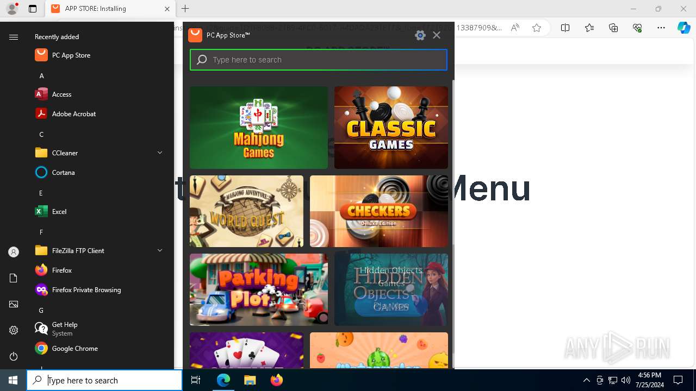Image resolution: width=696 pixels, height=391 pixels.
Task: Open Pictures from Start sidebar
Action: pos(14,304)
